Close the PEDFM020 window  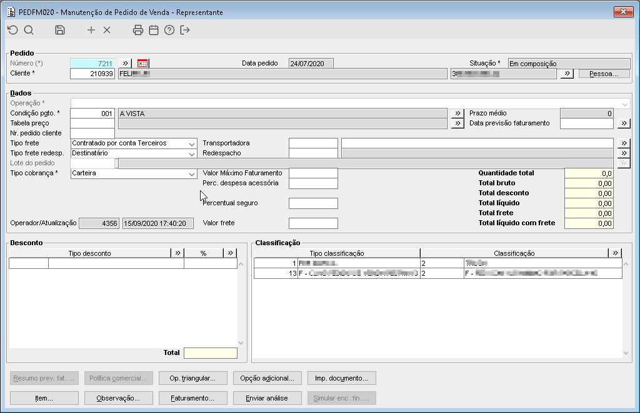click(x=623, y=12)
